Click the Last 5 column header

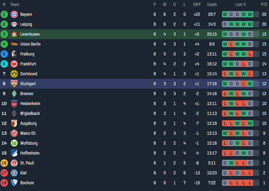coord(240,4)
